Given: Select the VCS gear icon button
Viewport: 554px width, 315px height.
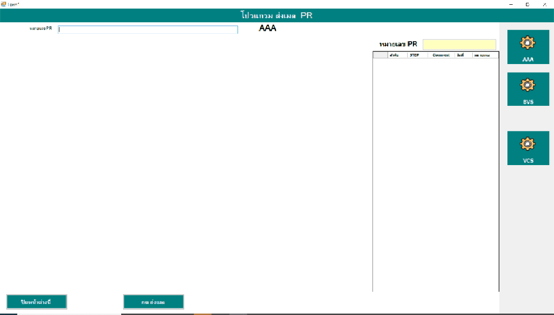Looking at the screenshot, I should point(528,148).
